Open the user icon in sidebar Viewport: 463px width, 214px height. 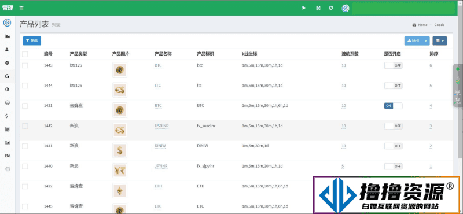(x=7, y=50)
